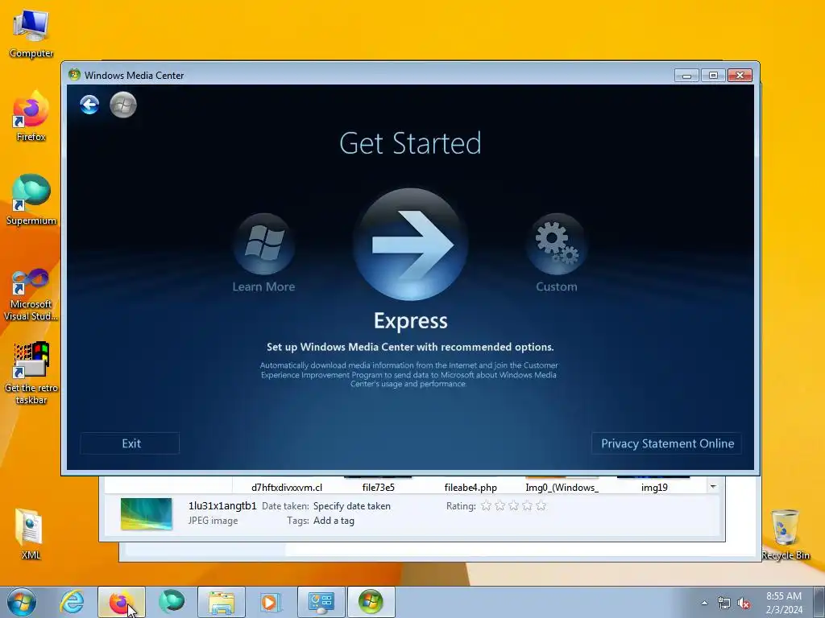This screenshot has height=618, width=825.
Task: Click the green Media Center start orb
Action: tap(123, 105)
